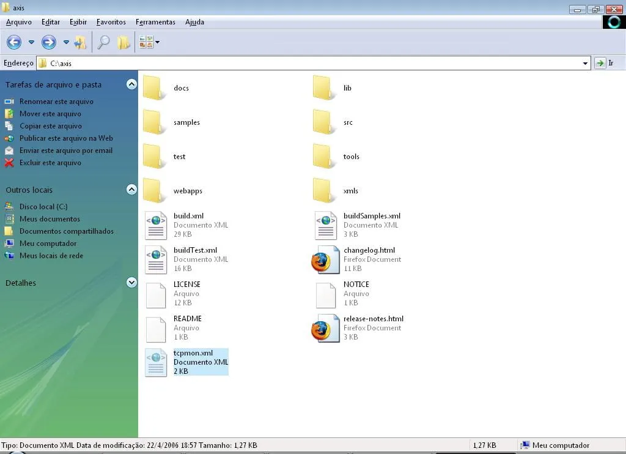Click the Back navigation arrow button
Image resolution: width=626 pixels, height=454 pixels.
(x=14, y=42)
